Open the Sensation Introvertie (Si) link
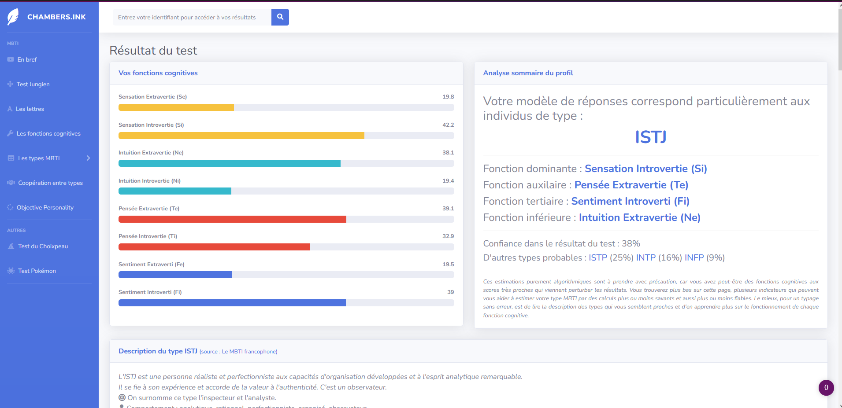The width and height of the screenshot is (842, 408). pyautogui.click(x=645, y=169)
